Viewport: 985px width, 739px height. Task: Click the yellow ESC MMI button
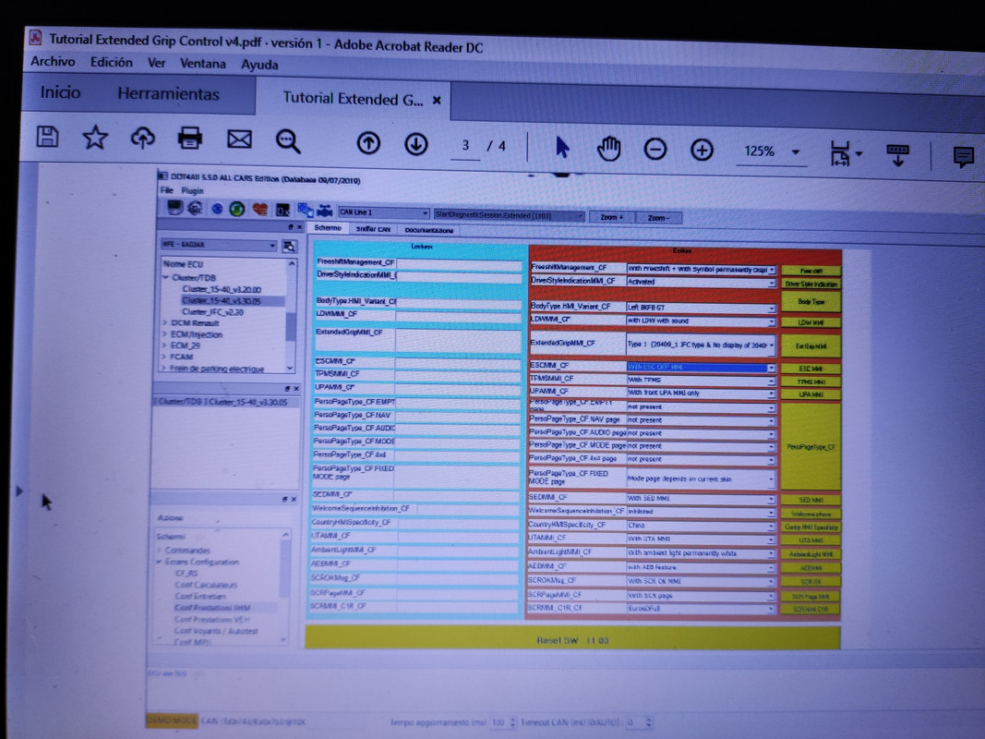pos(811,369)
